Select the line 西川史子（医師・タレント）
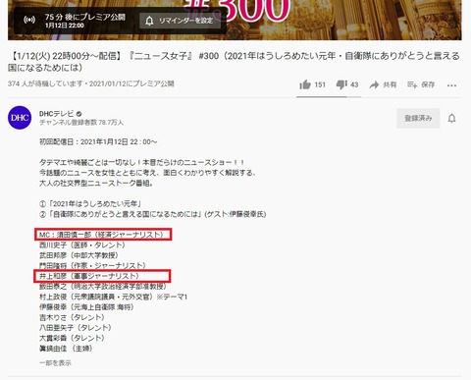Viewport: 471px width, 380px height. [x=82, y=244]
